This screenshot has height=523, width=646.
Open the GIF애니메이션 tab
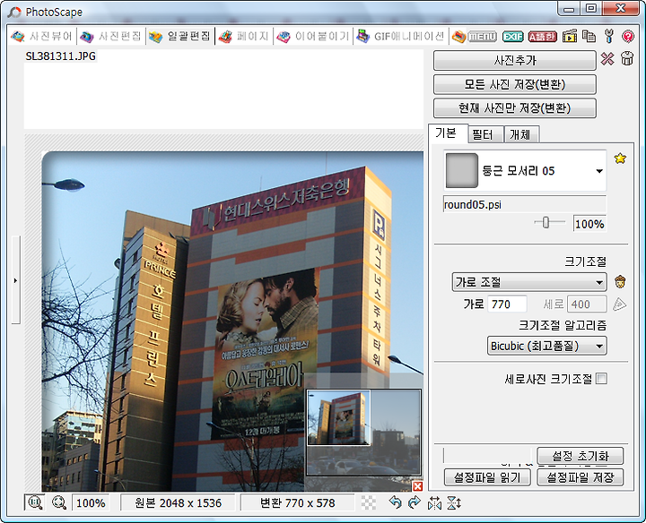(x=400, y=37)
